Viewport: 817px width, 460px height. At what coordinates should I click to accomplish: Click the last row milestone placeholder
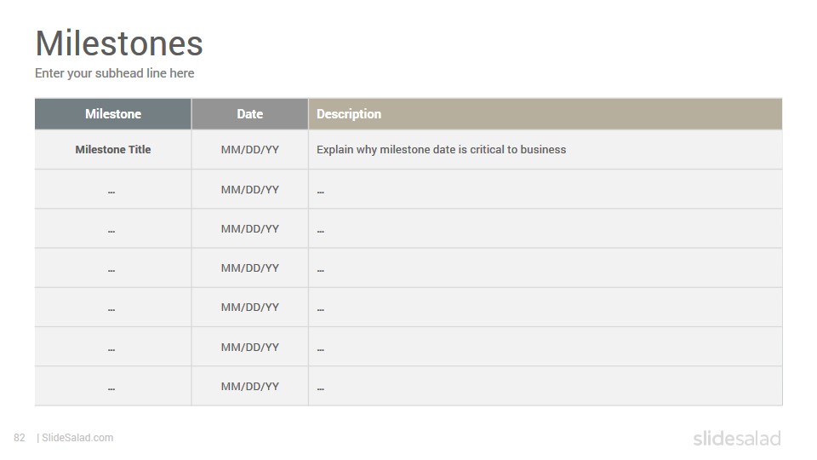(x=113, y=387)
